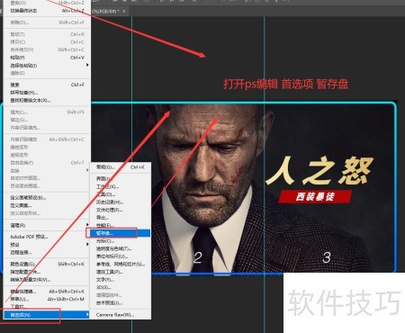Choose 定义自定形状 define custom shape
Screen dimensions: 405x333
click(47, 213)
